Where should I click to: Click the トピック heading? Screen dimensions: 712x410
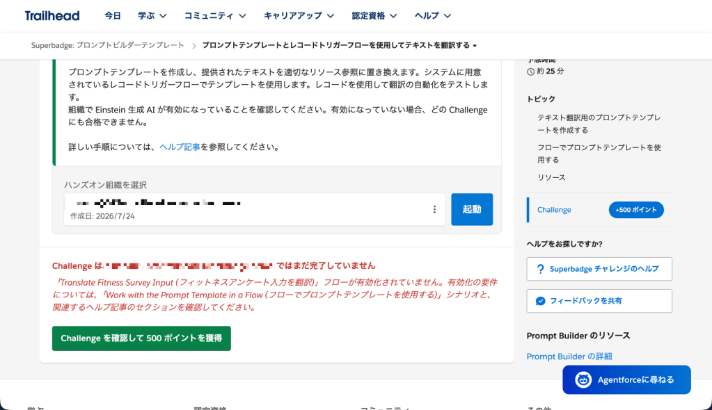541,99
